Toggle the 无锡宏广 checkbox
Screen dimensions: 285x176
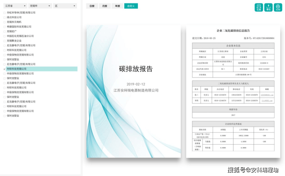[4, 32]
